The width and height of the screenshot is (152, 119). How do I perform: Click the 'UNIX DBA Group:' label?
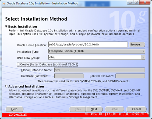coord(28,58)
